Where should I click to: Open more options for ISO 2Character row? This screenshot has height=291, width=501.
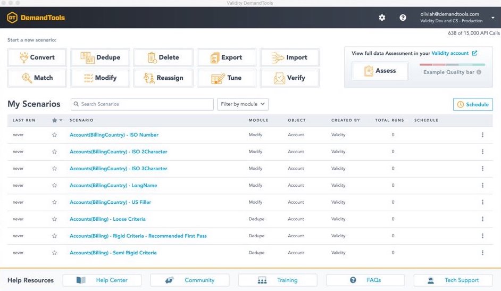(482, 152)
